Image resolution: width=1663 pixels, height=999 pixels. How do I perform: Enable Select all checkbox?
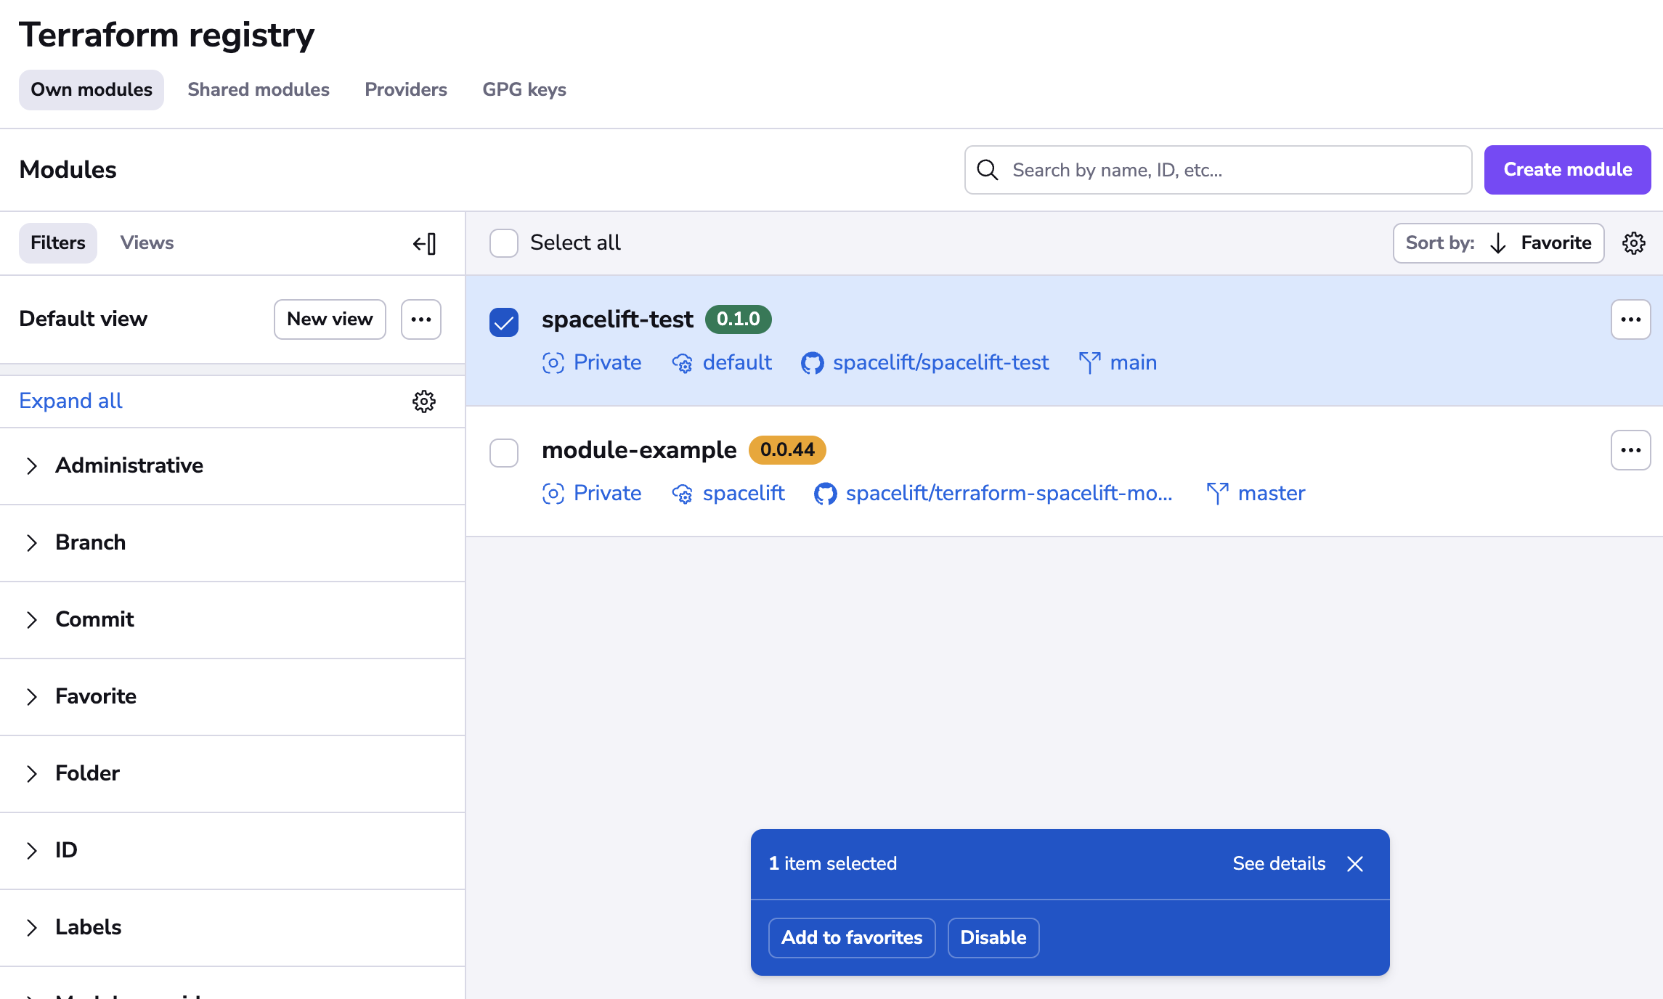(x=503, y=242)
